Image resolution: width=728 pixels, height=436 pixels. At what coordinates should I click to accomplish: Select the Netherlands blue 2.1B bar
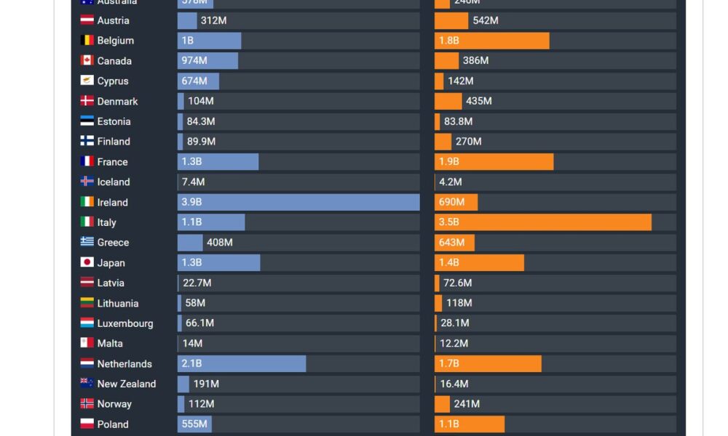click(242, 364)
